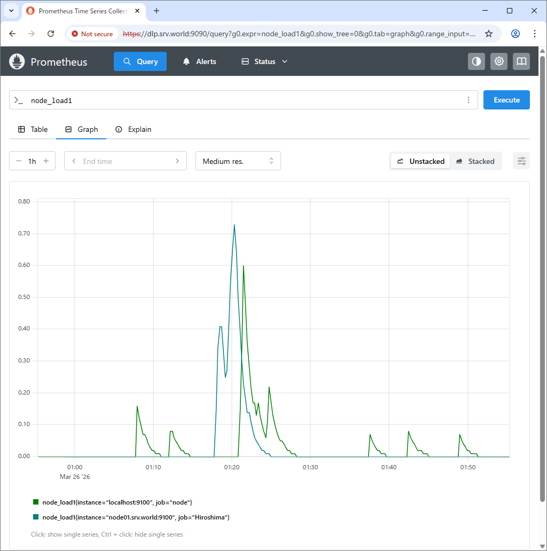Show only the localhost:9100 series legend entry
The height and width of the screenshot is (551, 547).
point(117,502)
